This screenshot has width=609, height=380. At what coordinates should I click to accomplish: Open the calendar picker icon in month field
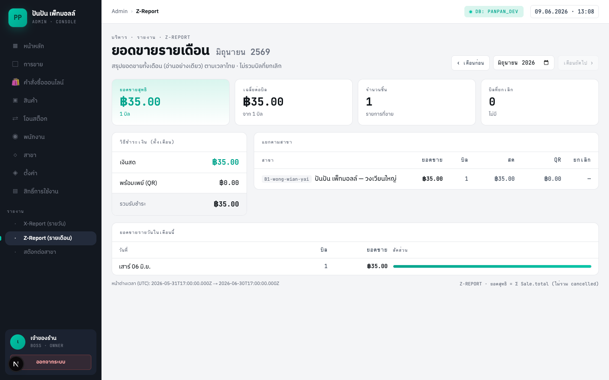[546, 63]
